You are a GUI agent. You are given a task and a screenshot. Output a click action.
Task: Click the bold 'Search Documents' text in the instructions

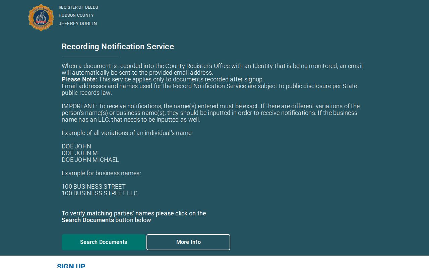(88, 220)
